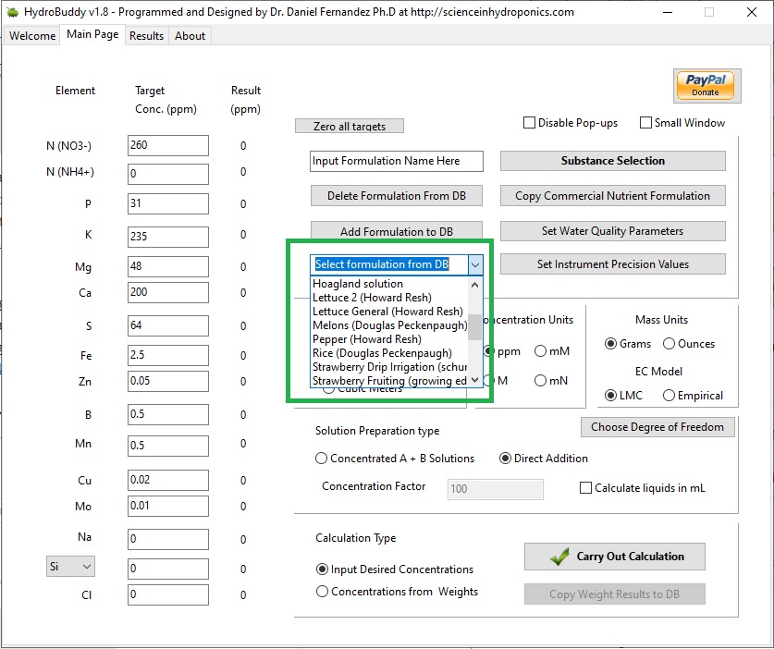Open the About tab
This screenshot has width=774, height=649.
point(190,36)
